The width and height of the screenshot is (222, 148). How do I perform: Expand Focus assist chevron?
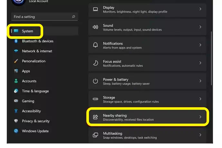click(200, 63)
